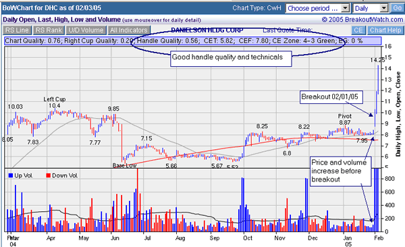Screen dimensions: 405x247
Task: Select the chart quality metrics bar
Action: click(192, 40)
